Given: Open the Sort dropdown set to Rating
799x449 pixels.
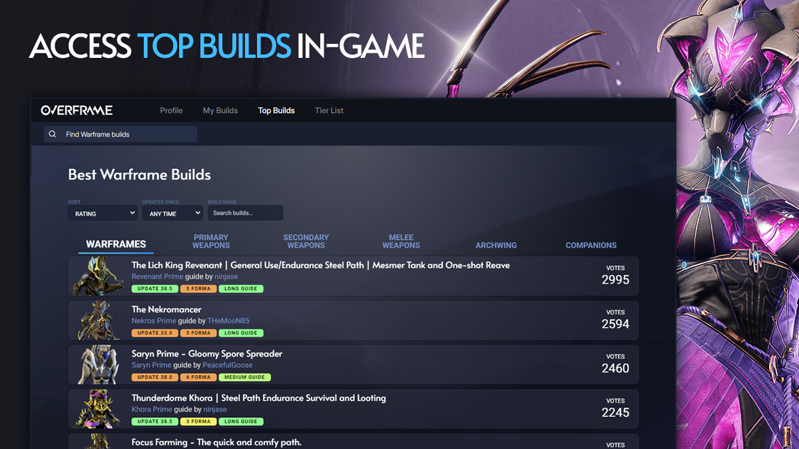Looking at the screenshot, I should (103, 214).
